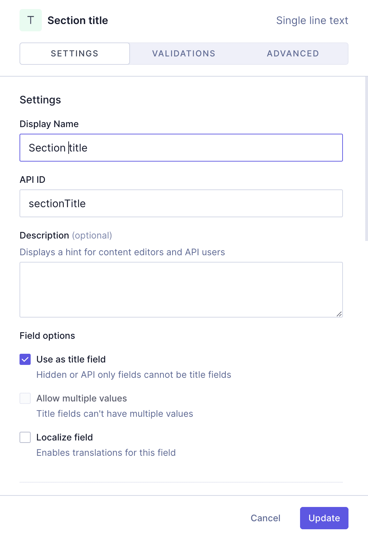Click the Settings section heading
The height and width of the screenshot is (539, 368).
(40, 100)
